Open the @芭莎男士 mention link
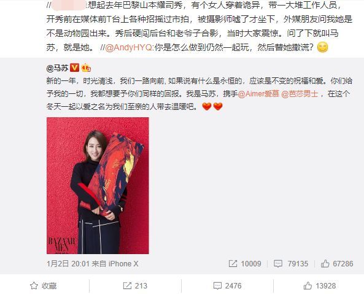This screenshot has width=364, height=294. pos(300,94)
